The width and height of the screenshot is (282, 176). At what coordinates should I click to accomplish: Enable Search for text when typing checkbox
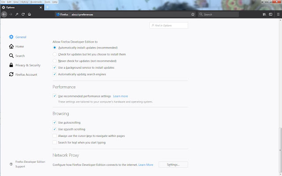point(55,143)
